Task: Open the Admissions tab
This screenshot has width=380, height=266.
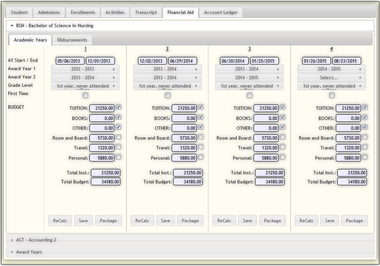Action: coord(49,12)
